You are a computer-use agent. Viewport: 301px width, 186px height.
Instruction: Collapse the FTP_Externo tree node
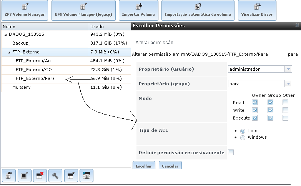coord(9,52)
